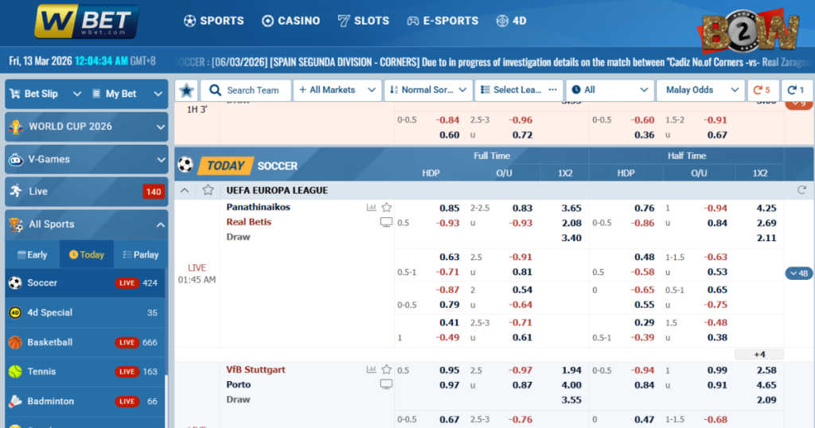The image size is (815, 428).
Task: Click the favorites star filter icon
Action: [186, 90]
